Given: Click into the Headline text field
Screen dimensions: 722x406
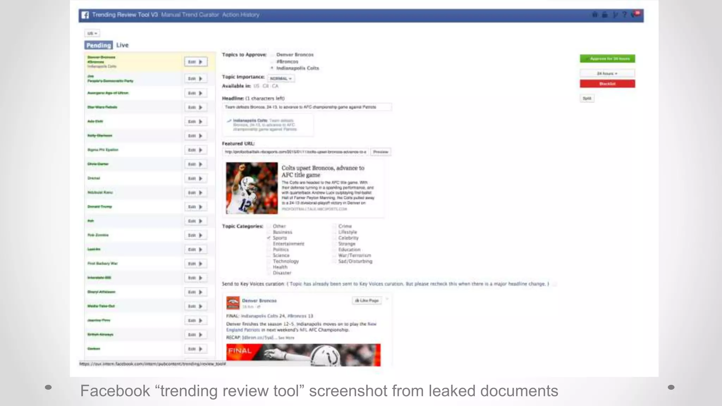Looking at the screenshot, I should click(307, 107).
